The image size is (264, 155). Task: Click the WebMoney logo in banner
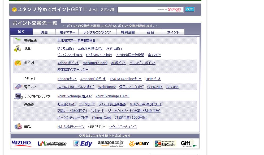pyautogui.click(x=52, y=144)
